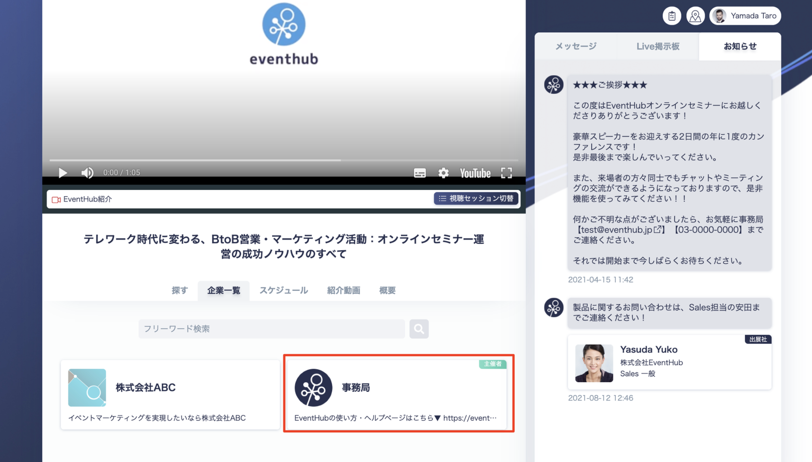Open the map pin person icon

696,16
